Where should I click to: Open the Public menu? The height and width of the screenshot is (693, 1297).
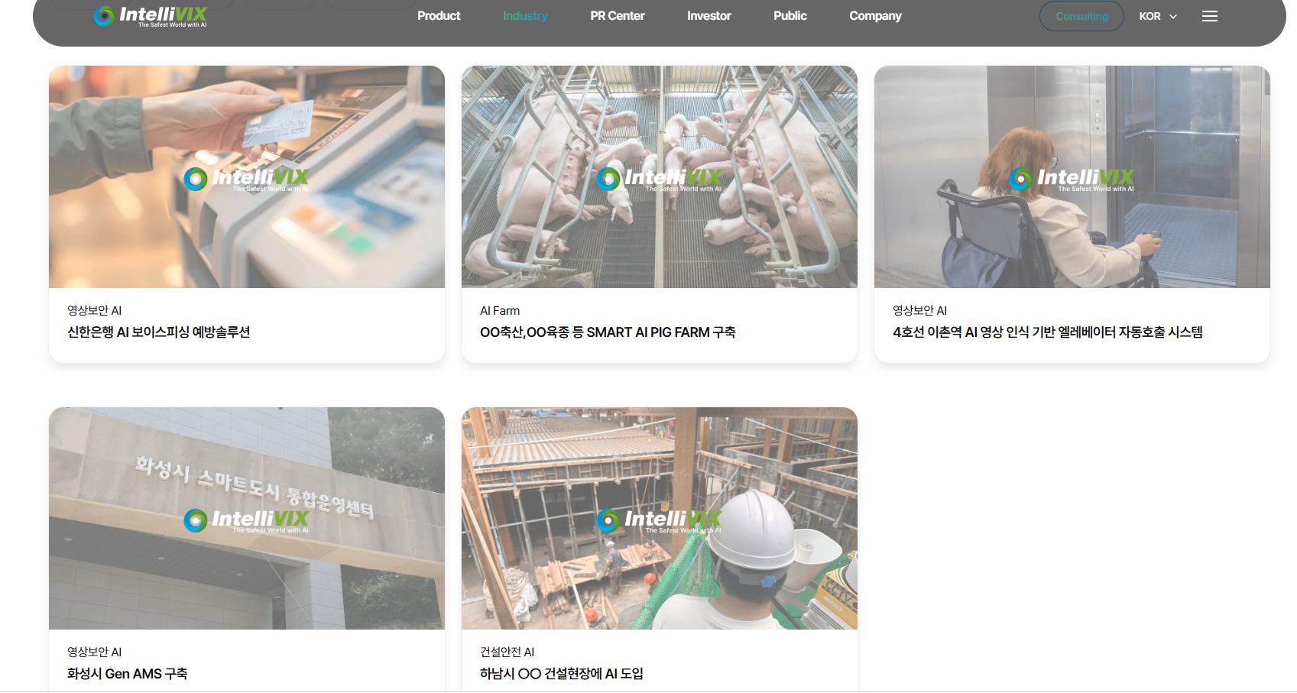click(790, 16)
